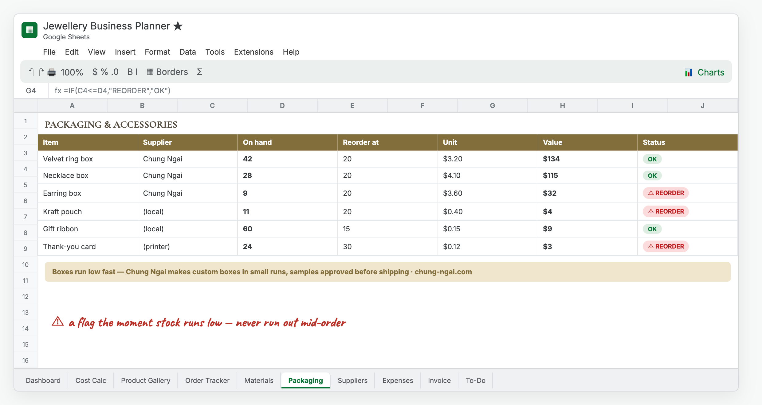Click the formula bar input
This screenshot has height=405, width=762.
click(393, 91)
